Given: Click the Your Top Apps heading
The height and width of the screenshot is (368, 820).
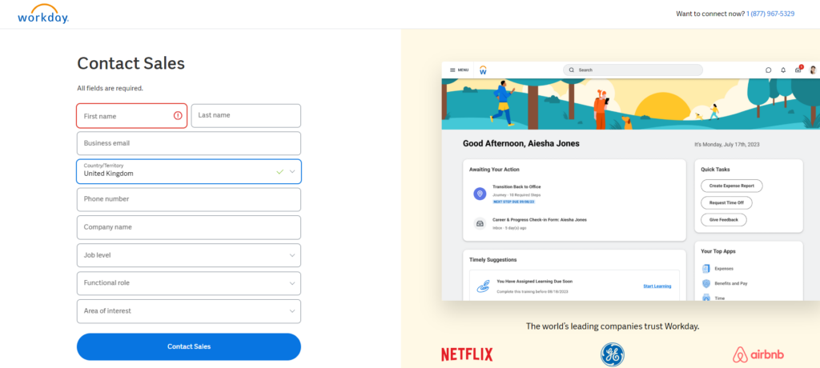Looking at the screenshot, I should (718, 251).
